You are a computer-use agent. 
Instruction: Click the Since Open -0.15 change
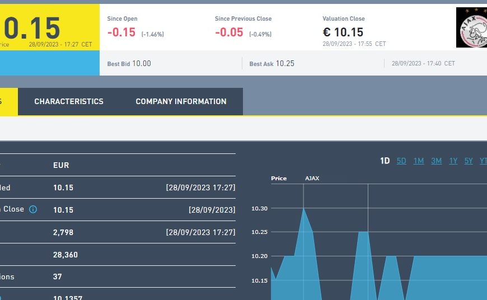(121, 32)
